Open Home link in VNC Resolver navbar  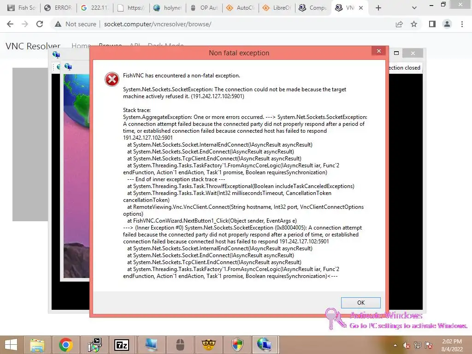(81, 46)
